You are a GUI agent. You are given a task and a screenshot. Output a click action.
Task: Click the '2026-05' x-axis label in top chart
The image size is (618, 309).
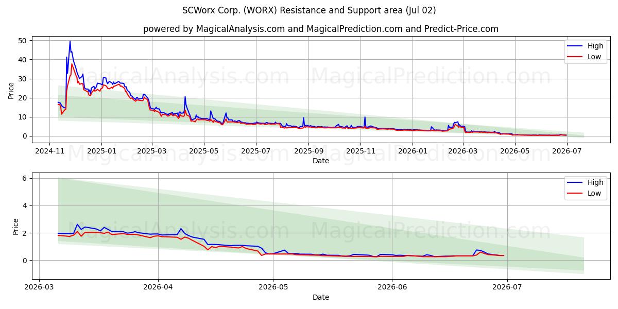click(514, 151)
